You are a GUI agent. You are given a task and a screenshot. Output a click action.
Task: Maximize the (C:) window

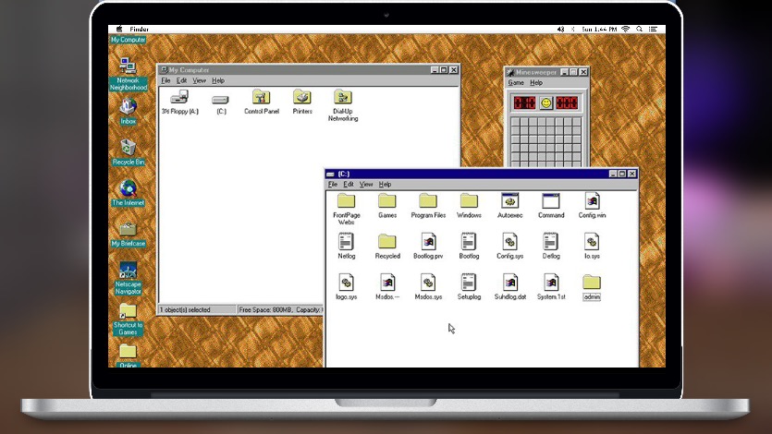622,174
